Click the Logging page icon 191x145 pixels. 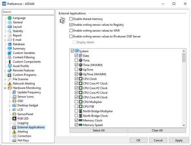[14, 123]
